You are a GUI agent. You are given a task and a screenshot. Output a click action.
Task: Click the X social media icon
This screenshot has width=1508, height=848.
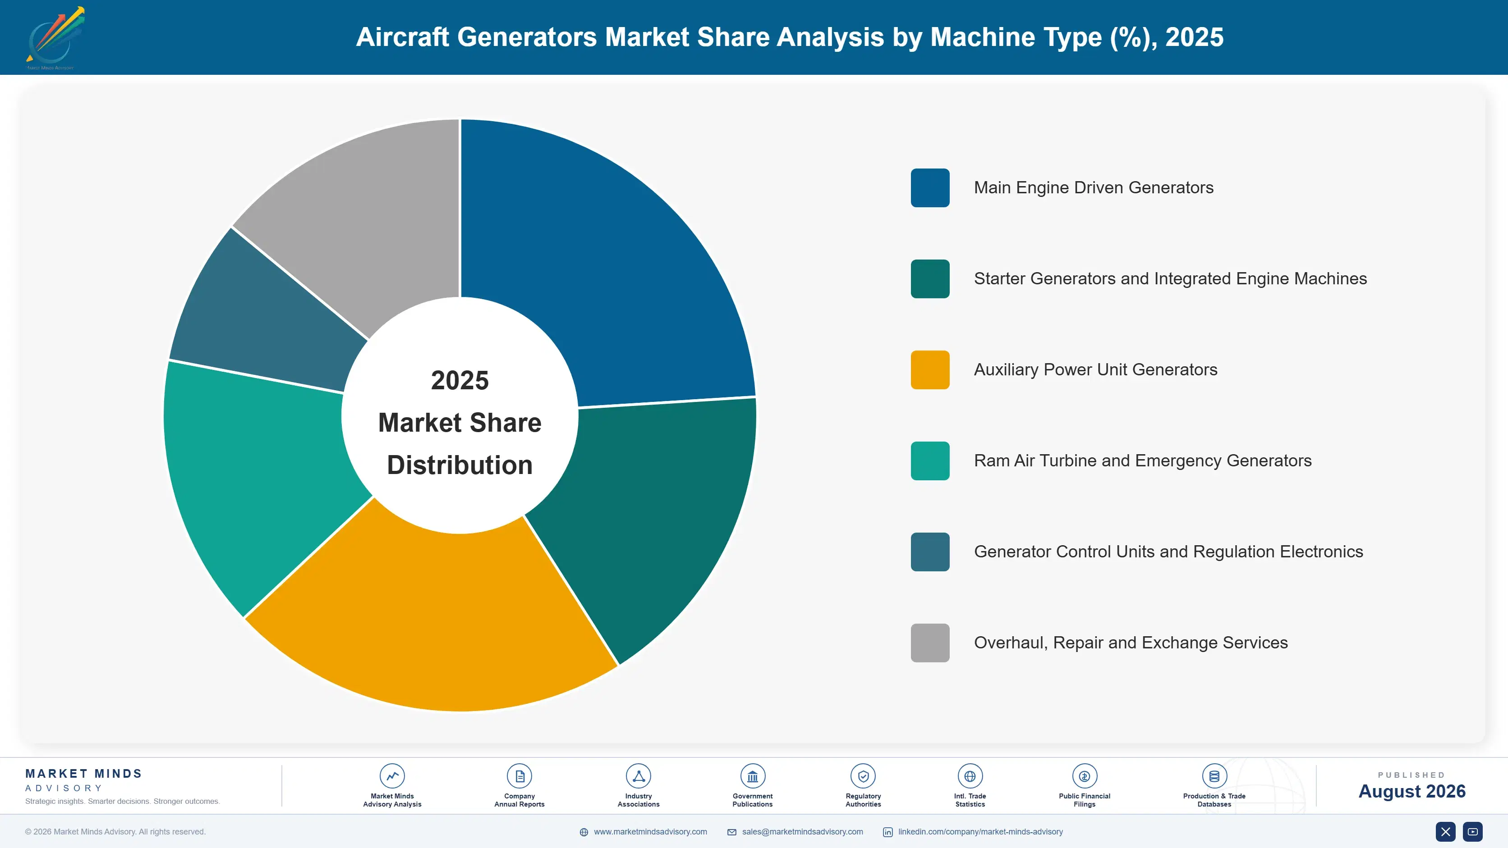pyautogui.click(x=1445, y=832)
